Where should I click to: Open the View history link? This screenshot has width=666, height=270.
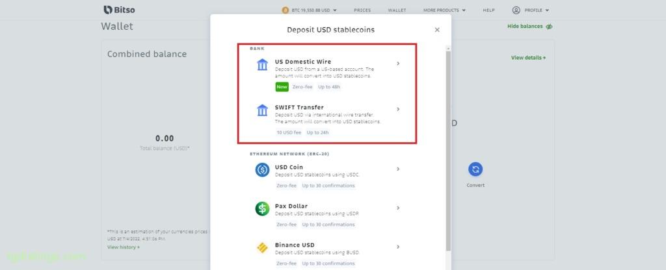tap(124, 247)
